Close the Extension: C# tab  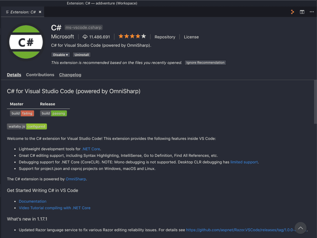(x=40, y=12)
